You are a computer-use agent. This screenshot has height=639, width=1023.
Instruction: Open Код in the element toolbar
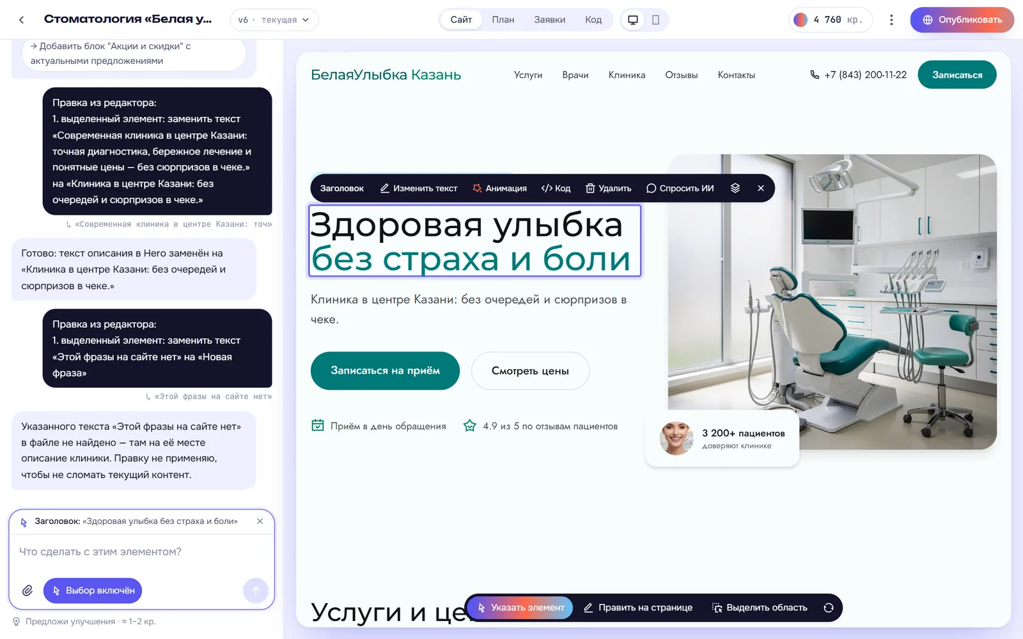click(x=556, y=189)
